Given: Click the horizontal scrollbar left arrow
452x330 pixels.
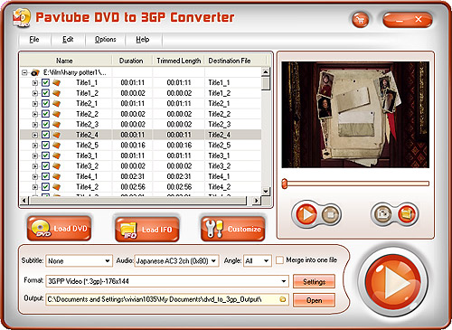Looking at the screenshot, I should (24, 200).
